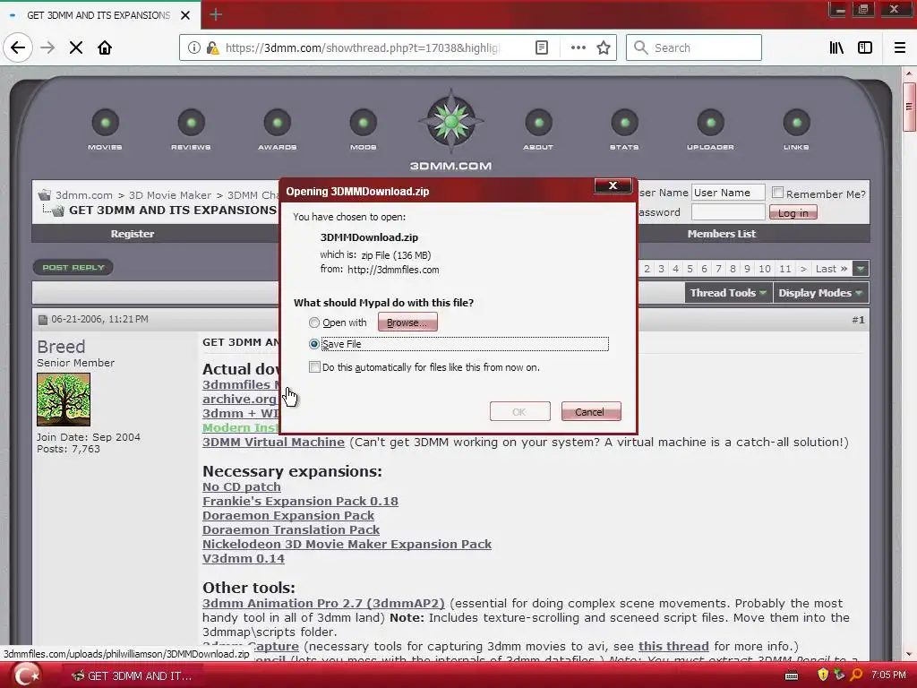Bookmark this page with the star icon
Image resolution: width=917 pixels, height=688 pixels.
(x=604, y=47)
